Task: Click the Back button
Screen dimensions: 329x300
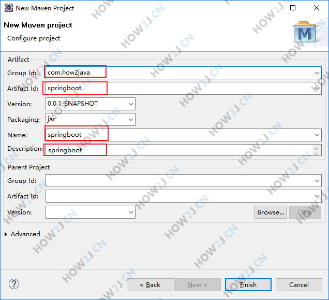Action: [x=150, y=285]
